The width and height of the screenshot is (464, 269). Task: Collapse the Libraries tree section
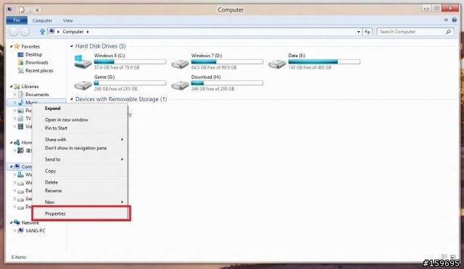(x=12, y=87)
